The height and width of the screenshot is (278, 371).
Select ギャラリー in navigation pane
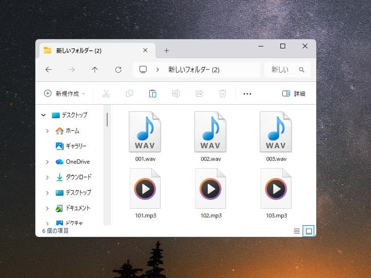point(76,146)
